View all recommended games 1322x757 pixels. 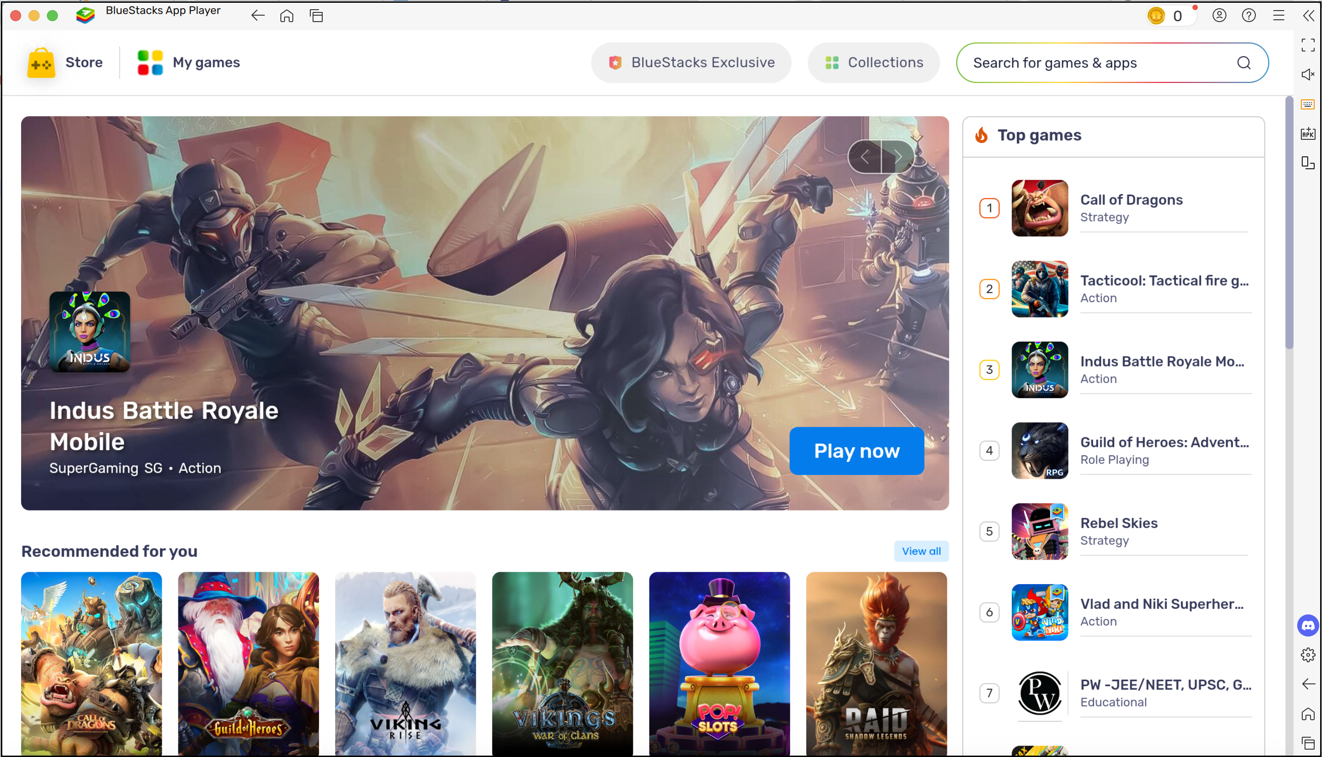(x=921, y=551)
